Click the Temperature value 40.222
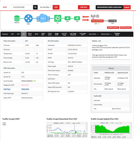This screenshot has width=136, height=141. (27, 54)
